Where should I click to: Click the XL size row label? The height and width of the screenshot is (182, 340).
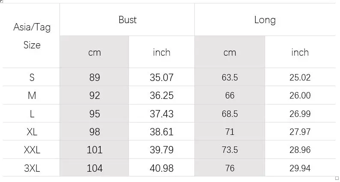click(32, 131)
